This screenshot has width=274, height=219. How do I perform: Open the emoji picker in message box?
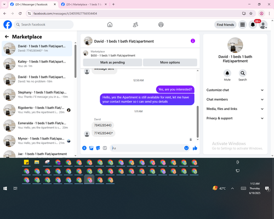pyautogui.click(x=186, y=148)
